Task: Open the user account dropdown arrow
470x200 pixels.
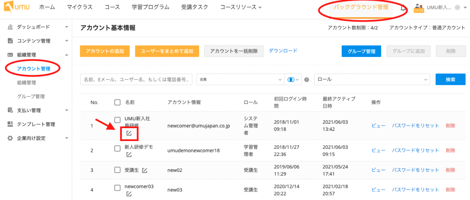Action: pos(465,8)
